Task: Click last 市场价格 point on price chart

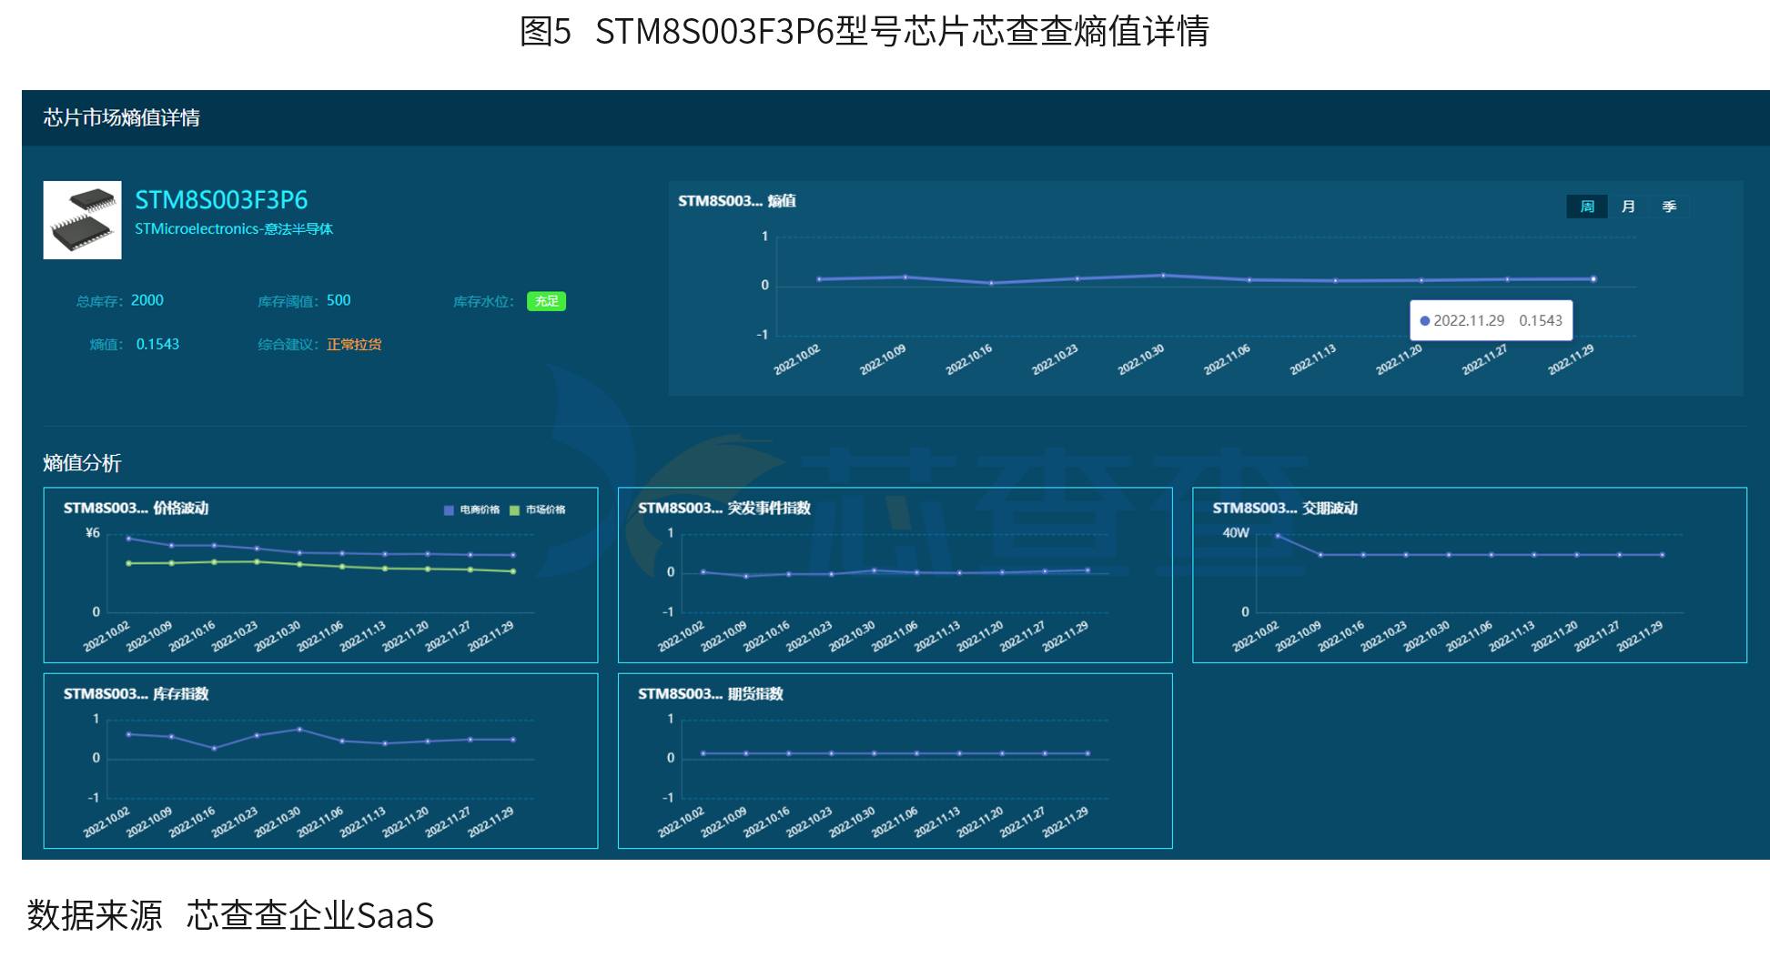Action: [513, 571]
